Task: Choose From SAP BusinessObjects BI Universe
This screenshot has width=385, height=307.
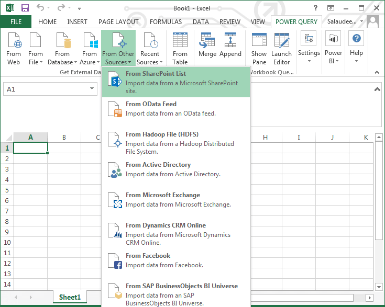Action: tap(176, 294)
